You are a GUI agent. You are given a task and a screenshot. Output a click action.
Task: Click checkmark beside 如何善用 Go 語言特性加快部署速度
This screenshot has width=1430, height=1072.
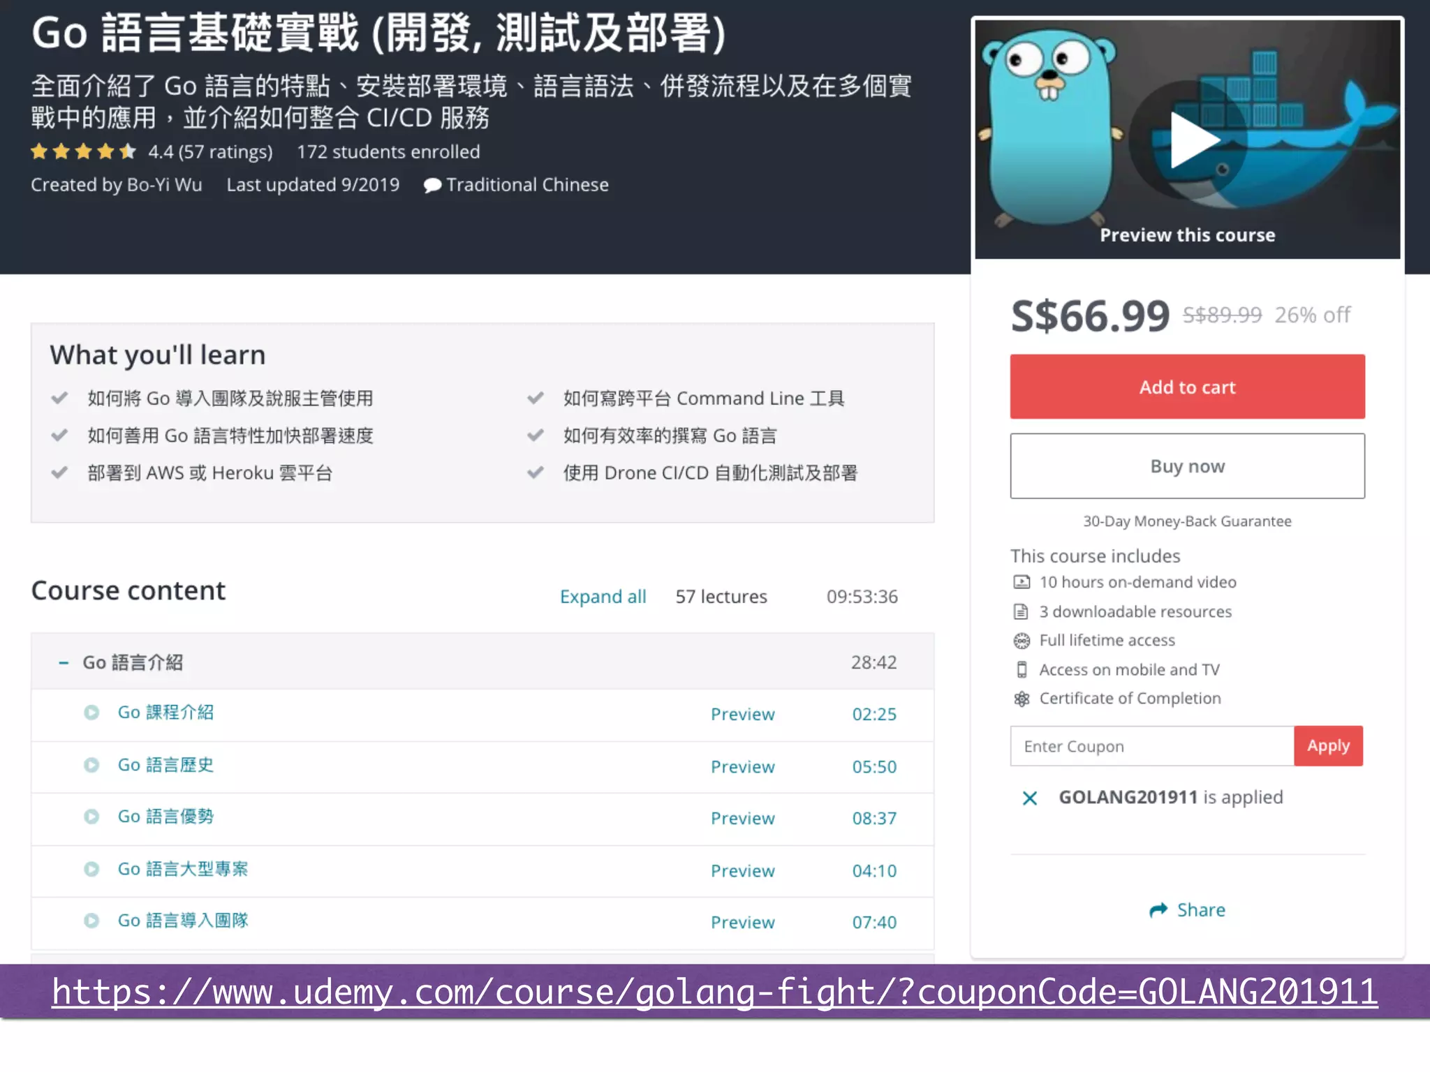[x=60, y=435]
